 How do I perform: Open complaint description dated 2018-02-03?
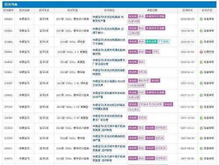point(109,52)
